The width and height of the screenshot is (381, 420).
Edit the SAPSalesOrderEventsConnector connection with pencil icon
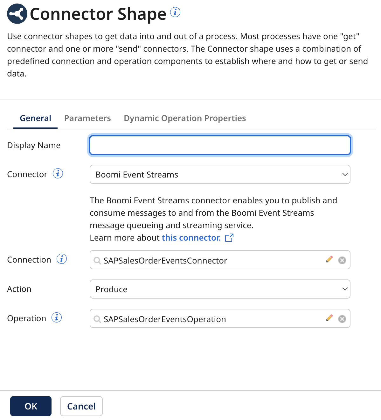(329, 260)
